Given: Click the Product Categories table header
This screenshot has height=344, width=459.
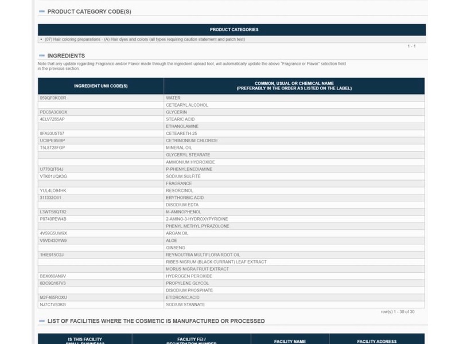Looking at the screenshot, I should (x=232, y=30).
